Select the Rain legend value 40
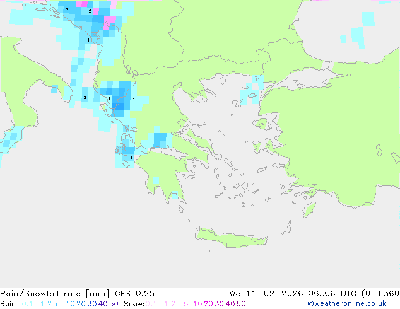Viewport: 400px width, 309px height. pyautogui.click(x=103, y=304)
